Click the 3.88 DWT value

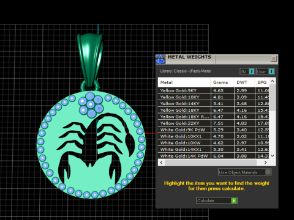242,156
